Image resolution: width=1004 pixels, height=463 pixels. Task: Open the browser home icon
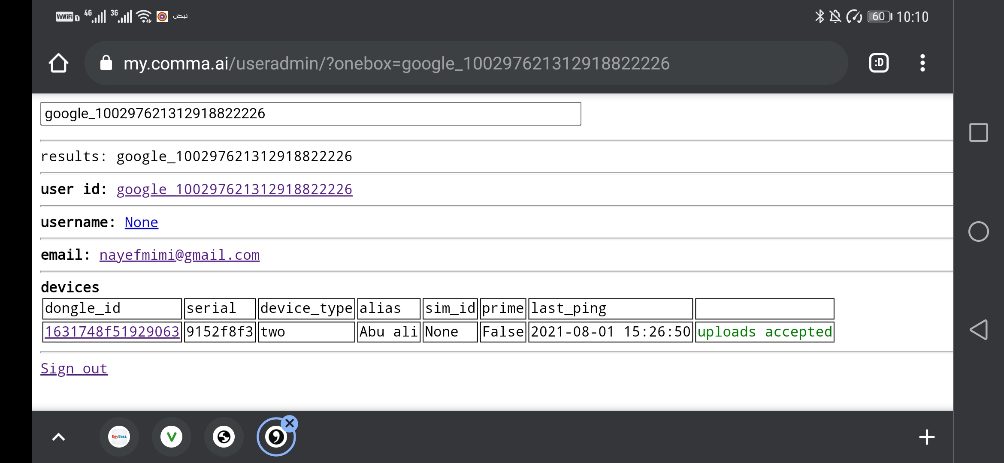[59, 63]
